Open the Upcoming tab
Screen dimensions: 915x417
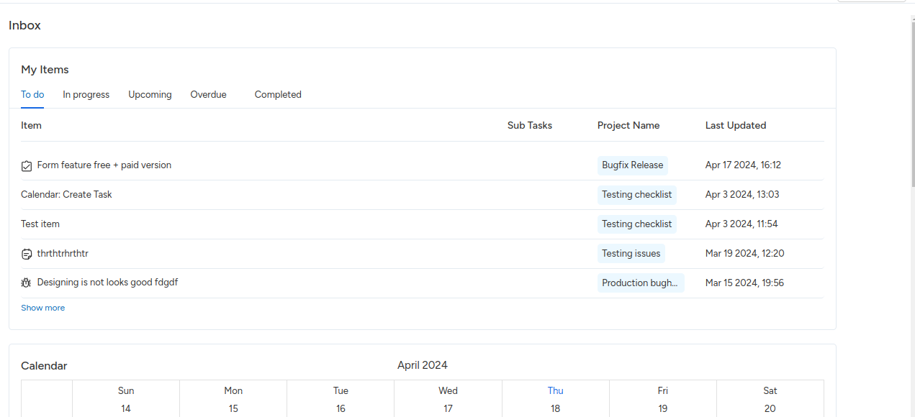coord(150,95)
